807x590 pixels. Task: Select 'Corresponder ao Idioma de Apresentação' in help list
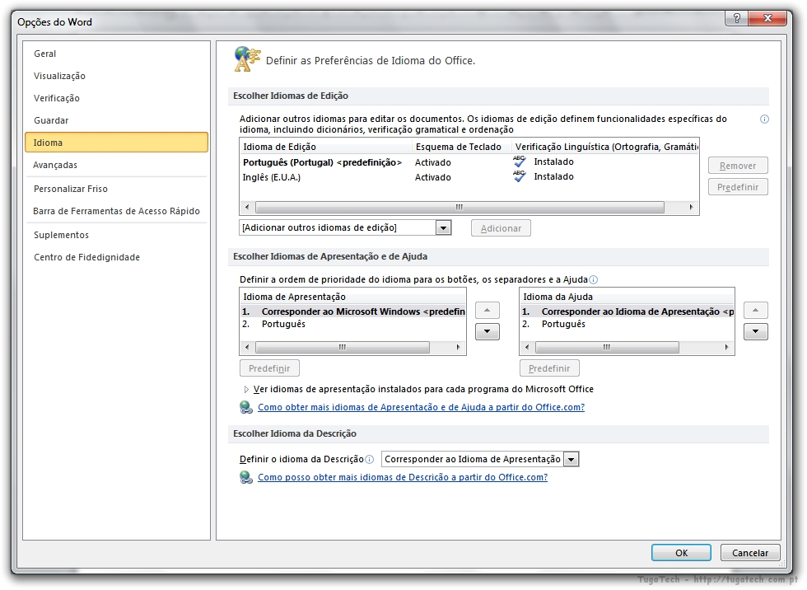tap(627, 311)
